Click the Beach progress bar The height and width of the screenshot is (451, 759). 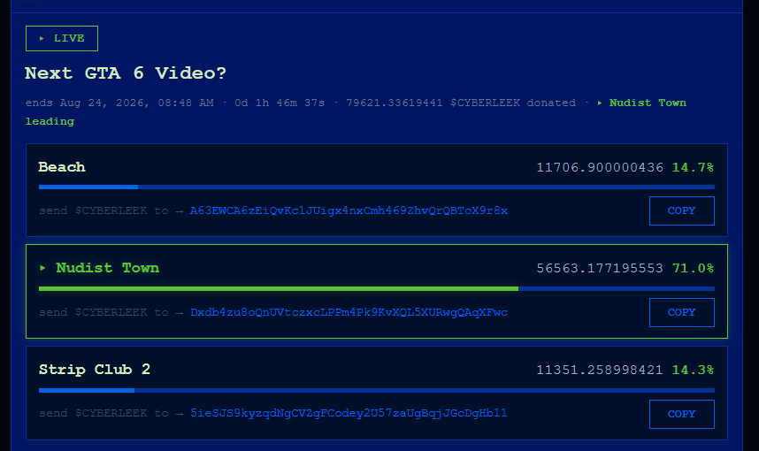pos(377,187)
